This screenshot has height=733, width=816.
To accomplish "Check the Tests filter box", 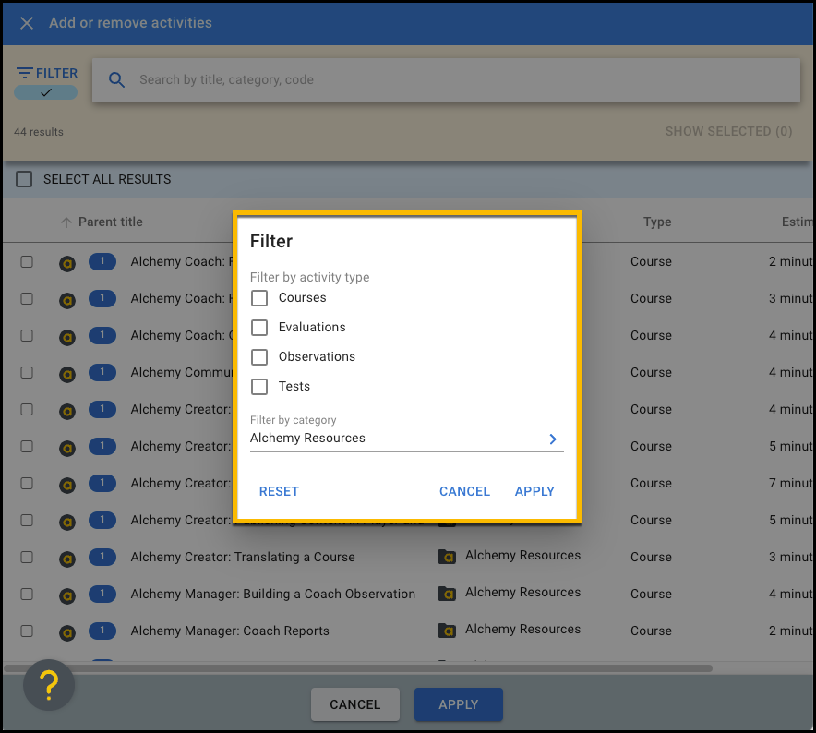I will point(259,387).
